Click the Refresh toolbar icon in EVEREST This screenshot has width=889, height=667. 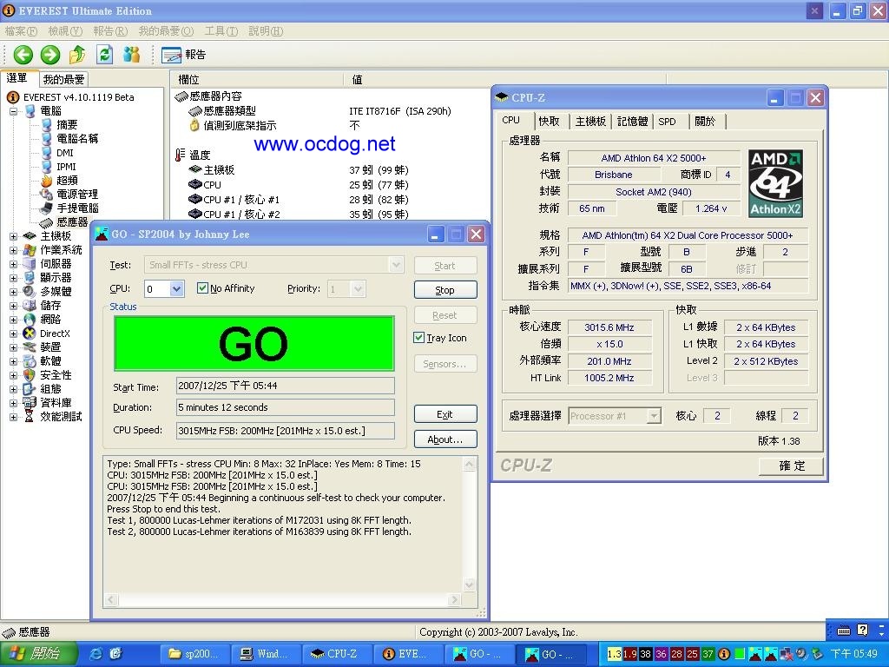click(x=104, y=55)
